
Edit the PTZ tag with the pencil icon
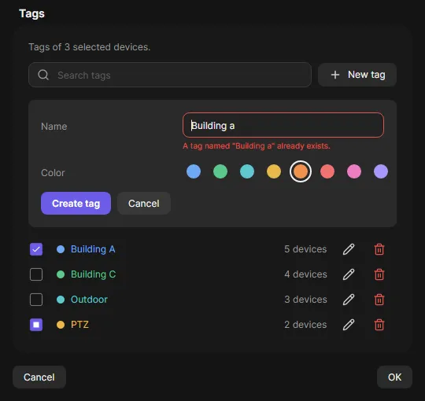coord(349,325)
